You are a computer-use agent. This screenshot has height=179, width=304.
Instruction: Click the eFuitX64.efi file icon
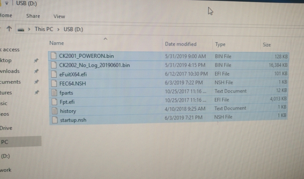pos(54,74)
